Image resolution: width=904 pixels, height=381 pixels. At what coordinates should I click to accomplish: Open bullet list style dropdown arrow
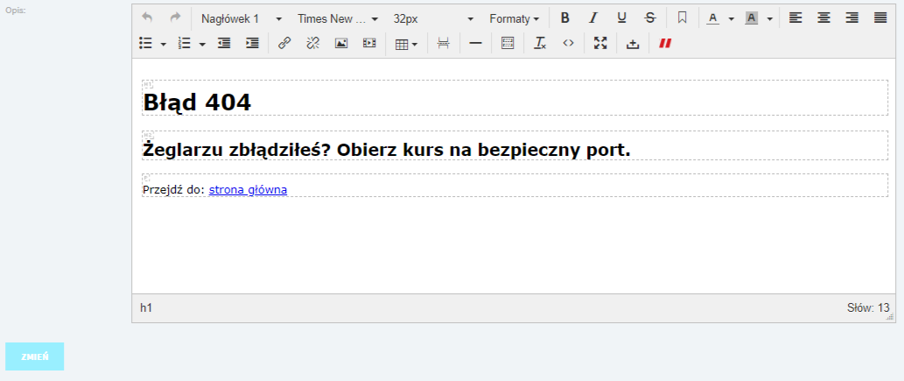click(163, 44)
